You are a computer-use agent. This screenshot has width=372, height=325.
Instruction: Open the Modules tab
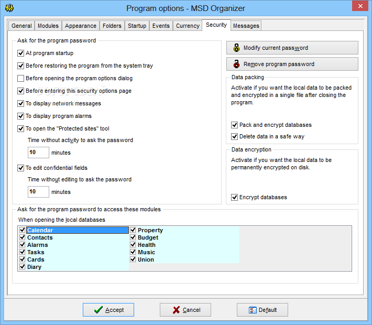[48, 26]
